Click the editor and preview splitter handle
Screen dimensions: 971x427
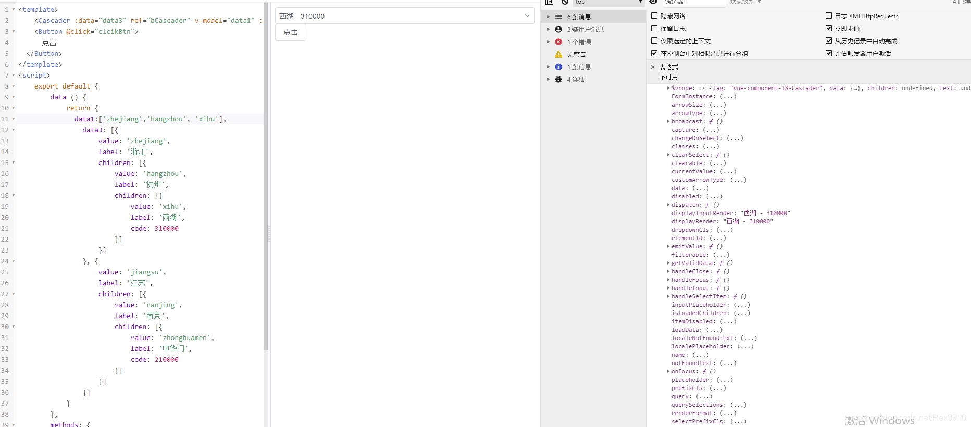269,234
